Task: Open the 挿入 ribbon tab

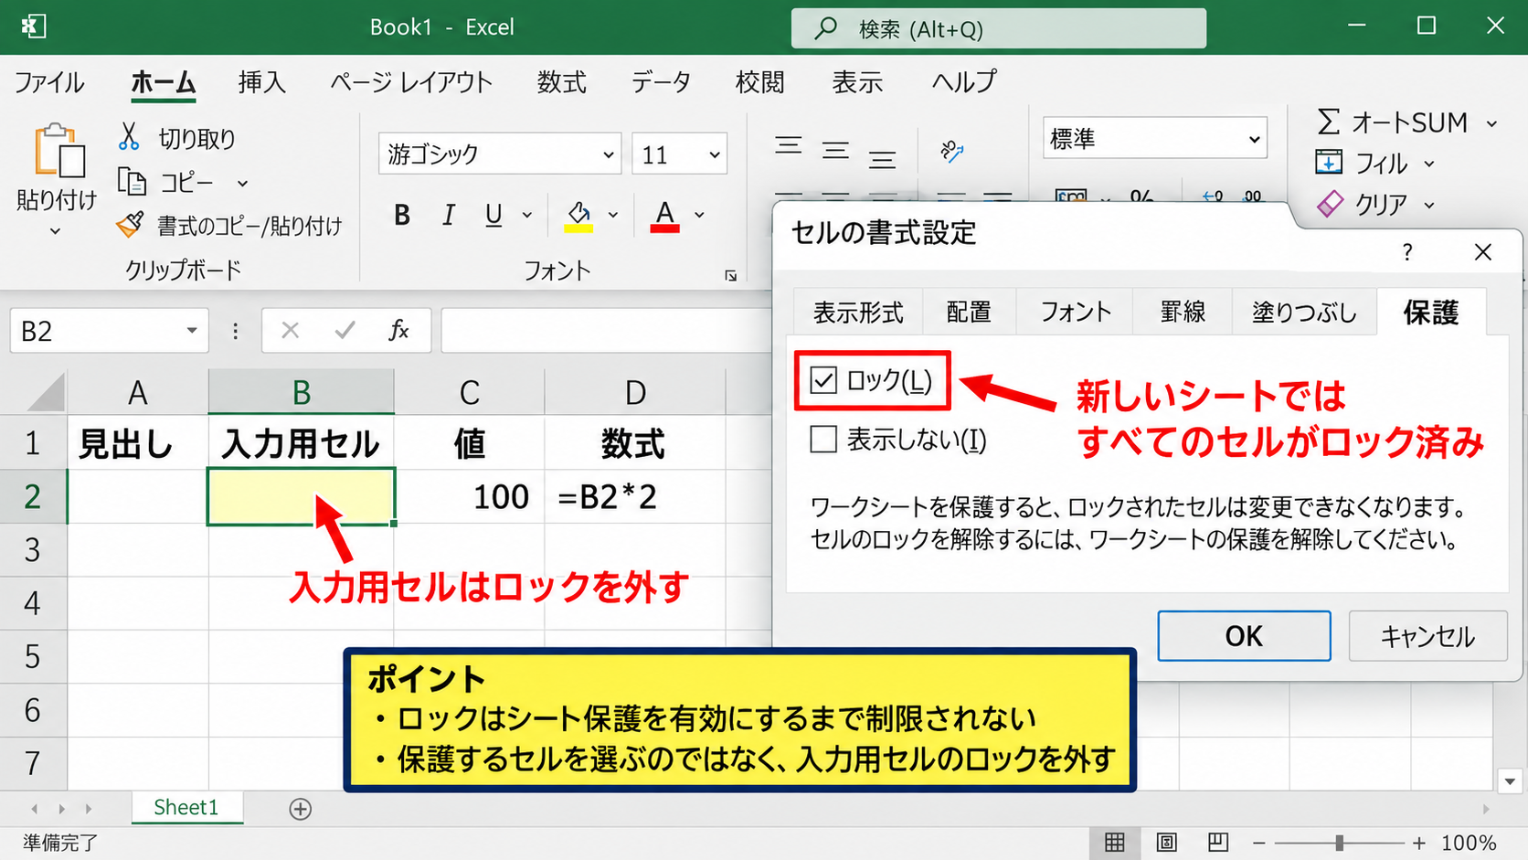Action: (261, 82)
